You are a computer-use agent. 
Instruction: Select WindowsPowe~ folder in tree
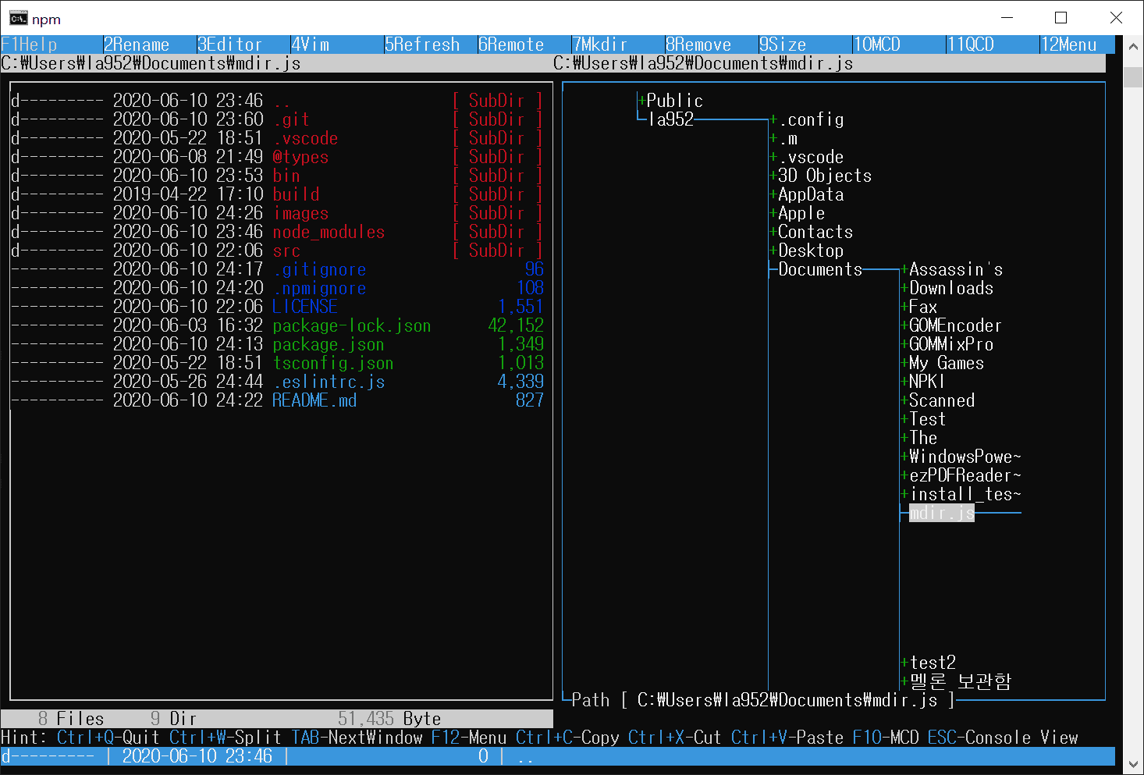click(x=965, y=457)
